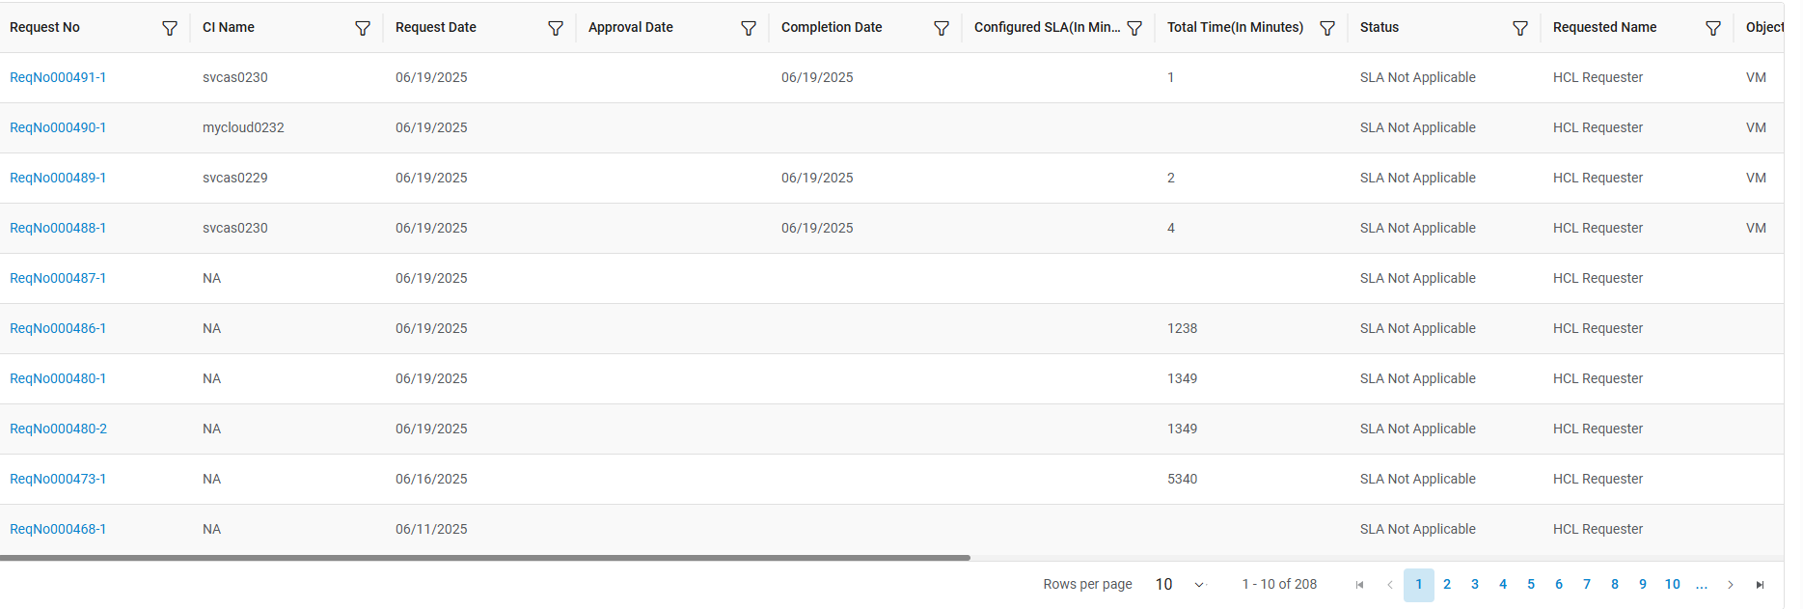Click the Status column filter icon
Screen dimensions: 1803x609
point(1520,28)
